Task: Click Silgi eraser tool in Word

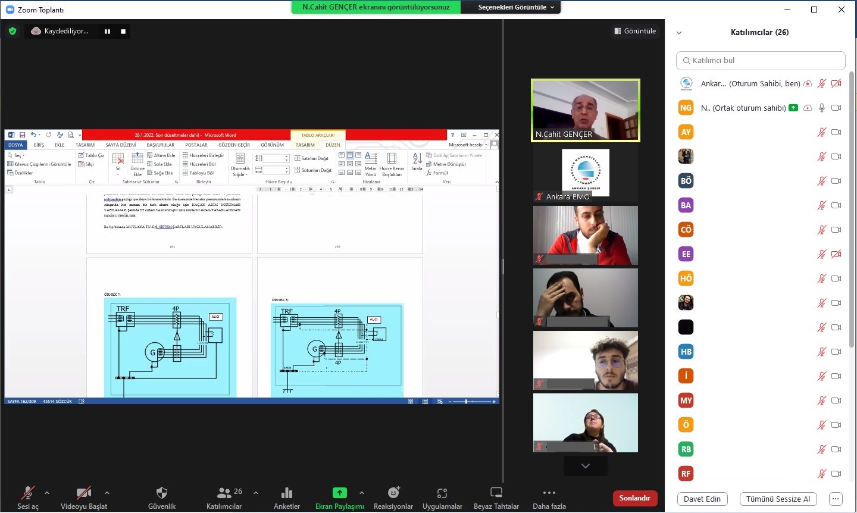Action: 86,164
